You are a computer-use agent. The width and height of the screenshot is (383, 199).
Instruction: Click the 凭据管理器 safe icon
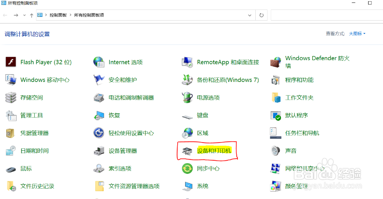[10, 133]
